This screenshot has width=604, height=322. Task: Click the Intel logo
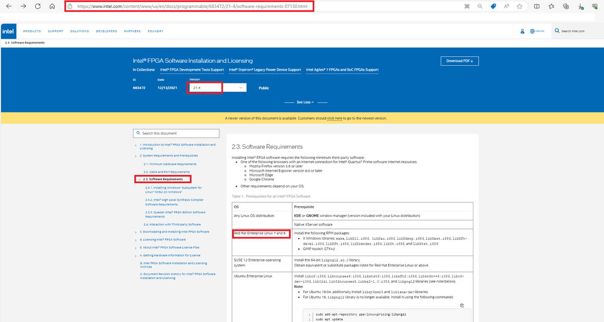tap(8, 31)
